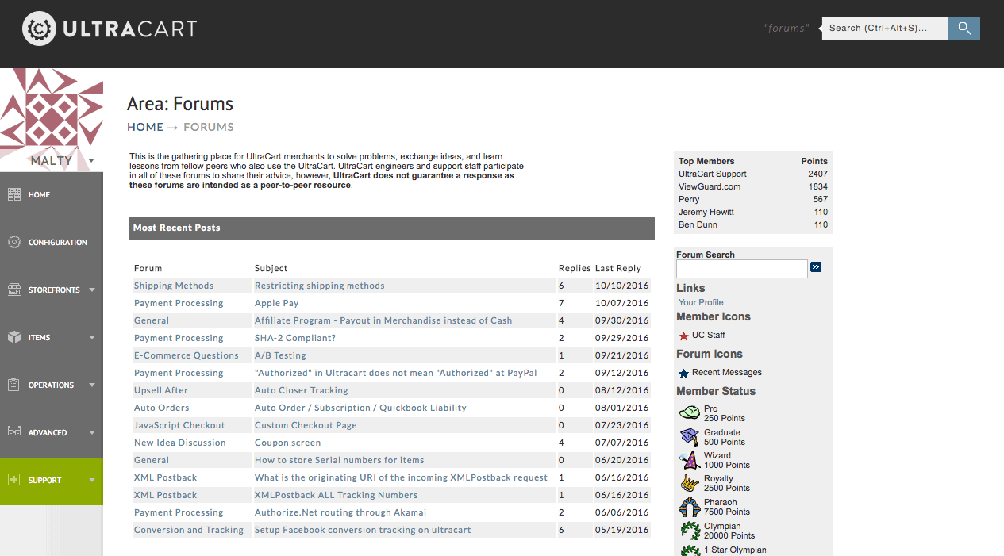Click the ViewGuard.com top member entry
The image size is (1004, 556).
tap(710, 186)
